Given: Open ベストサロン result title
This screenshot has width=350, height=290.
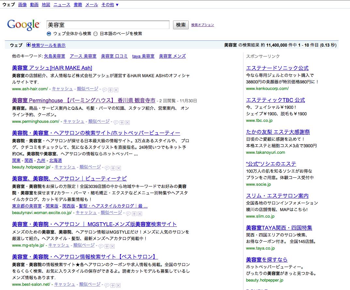Looking at the screenshot, I should (85, 257).
